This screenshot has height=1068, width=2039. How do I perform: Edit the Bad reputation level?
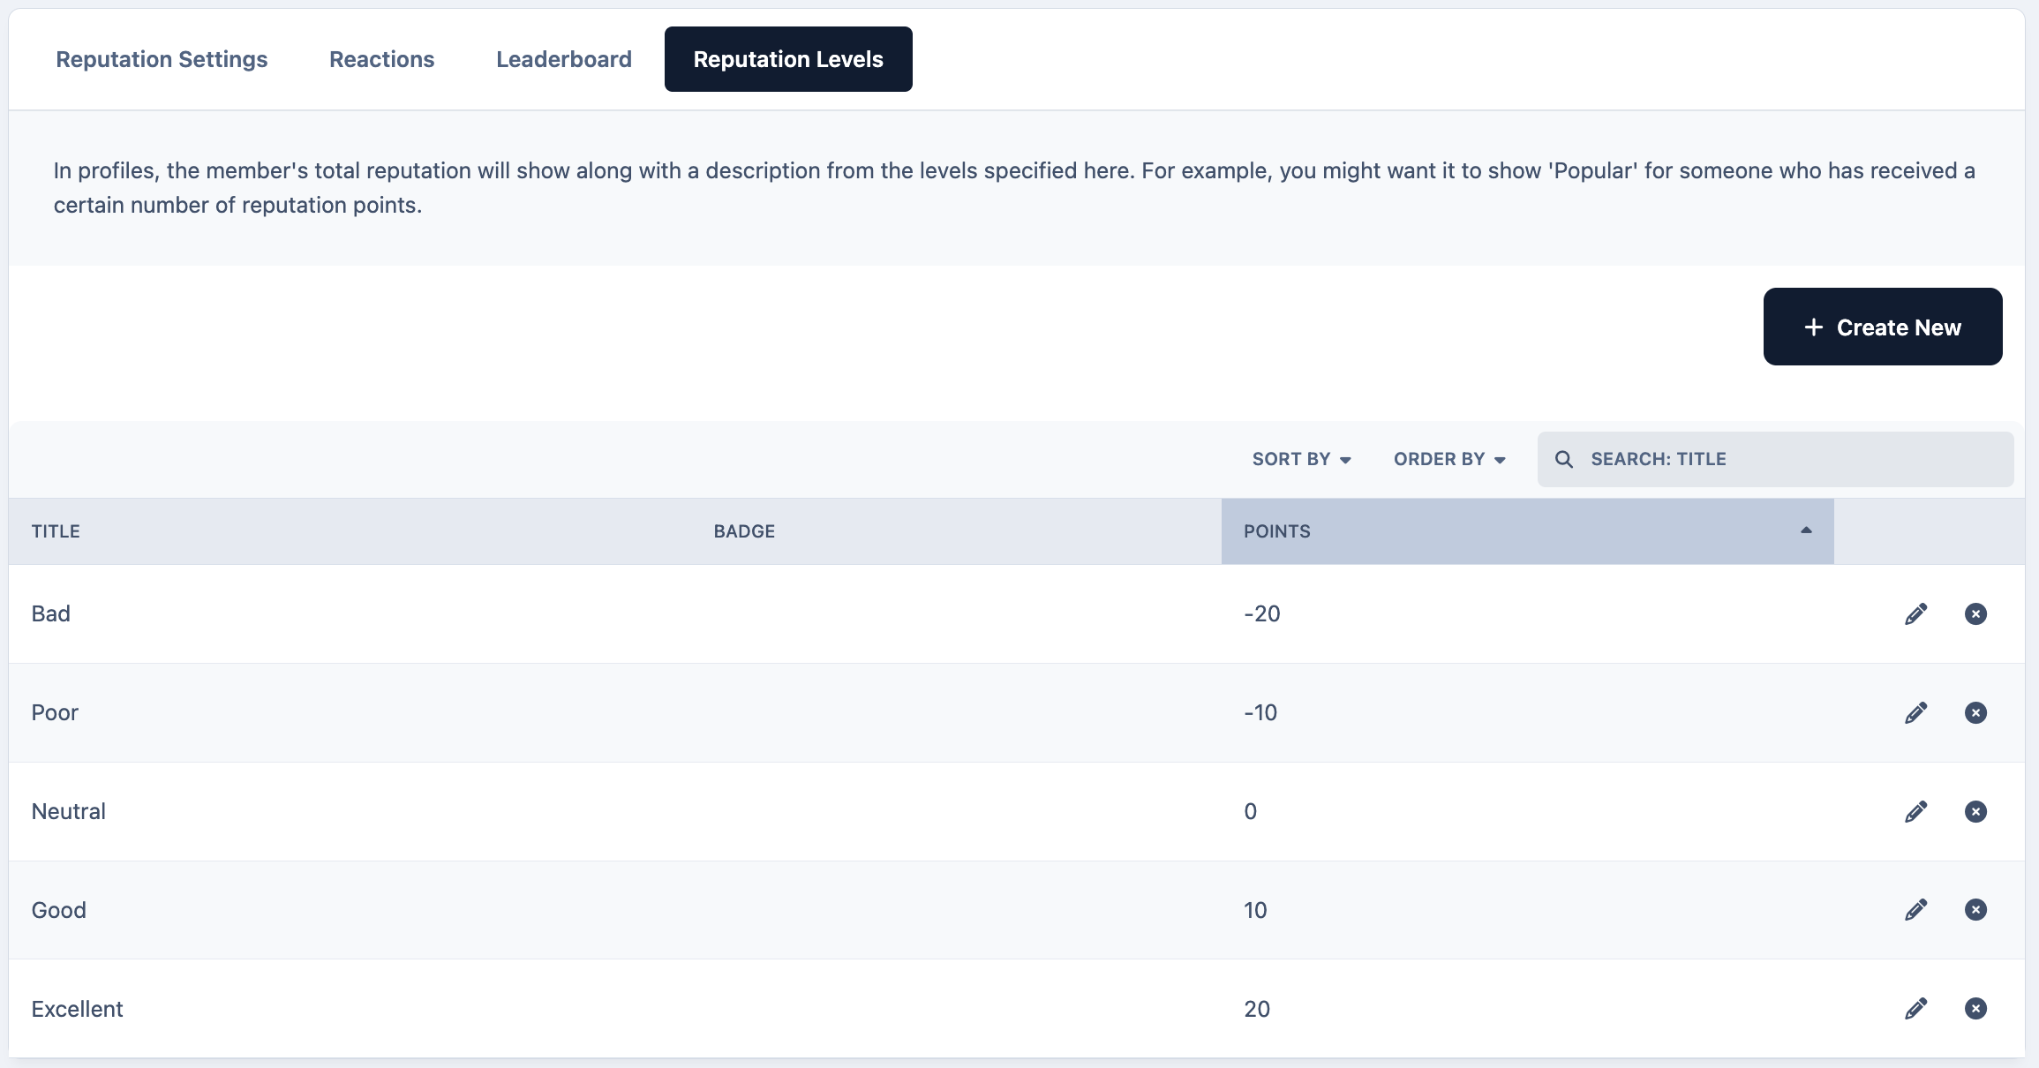[x=1915, y=614]
